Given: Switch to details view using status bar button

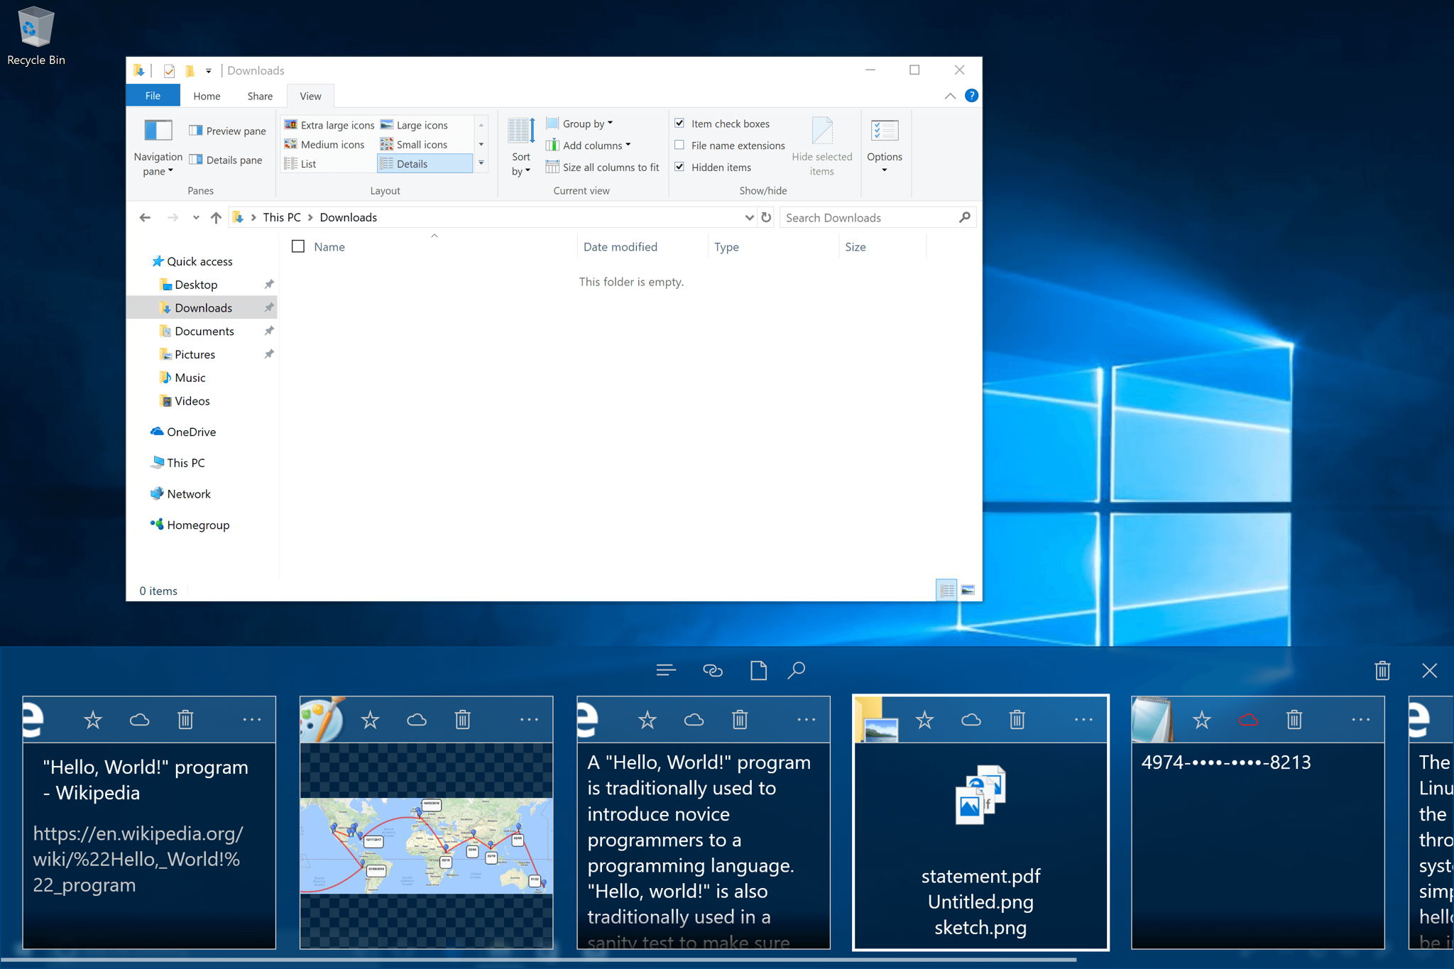Looking at the screenshot, I should [x=946, y=590].
